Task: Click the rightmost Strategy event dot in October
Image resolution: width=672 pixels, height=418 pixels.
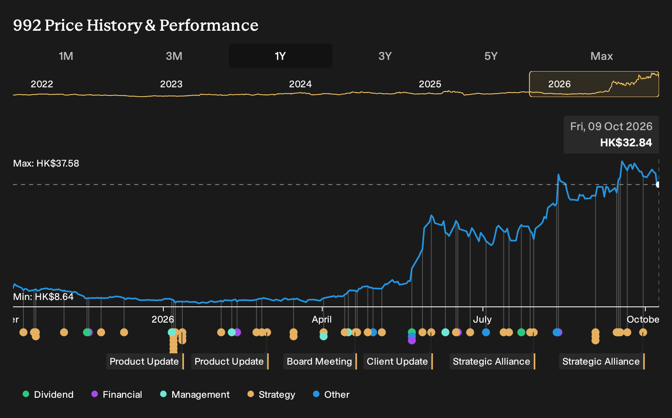Action: 643,332
